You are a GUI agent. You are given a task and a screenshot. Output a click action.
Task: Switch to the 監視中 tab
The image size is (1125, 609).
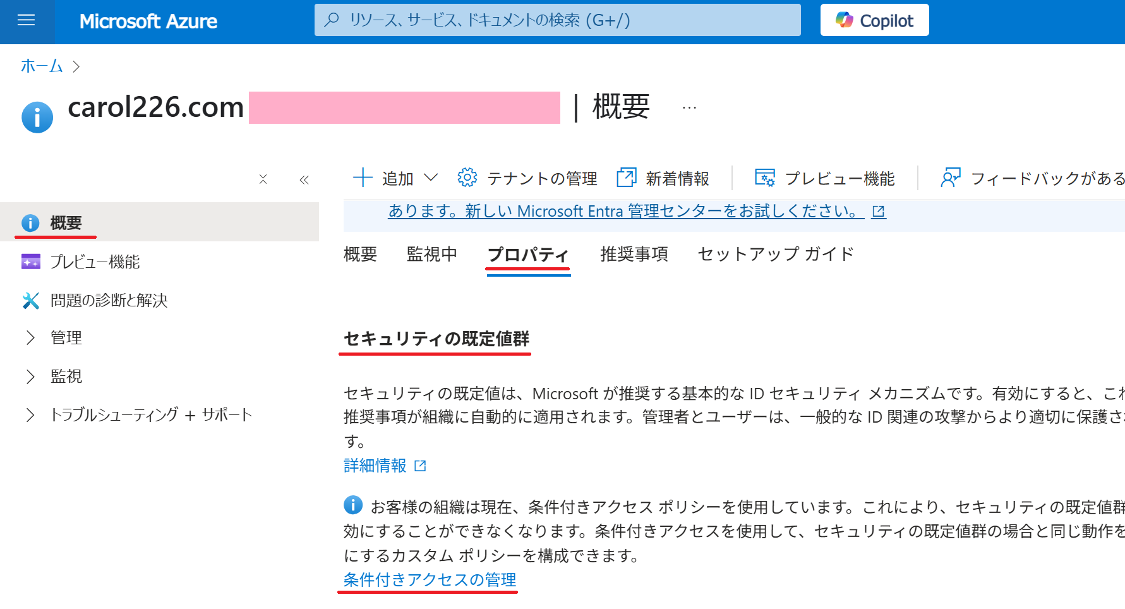click(432, 254)
